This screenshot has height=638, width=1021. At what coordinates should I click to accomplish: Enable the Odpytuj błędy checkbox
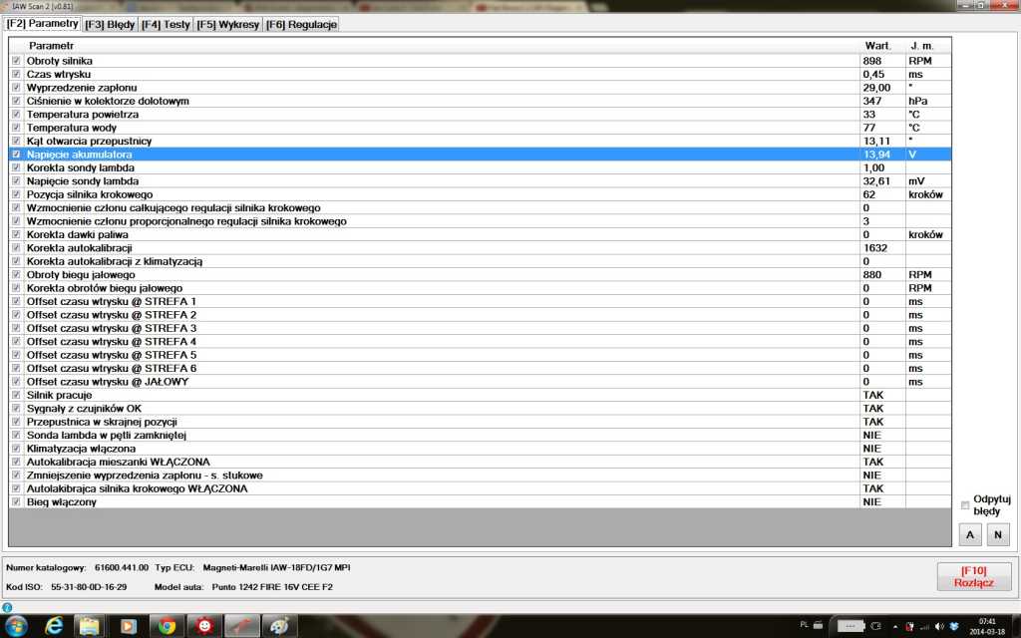click(x=964, y=505)
